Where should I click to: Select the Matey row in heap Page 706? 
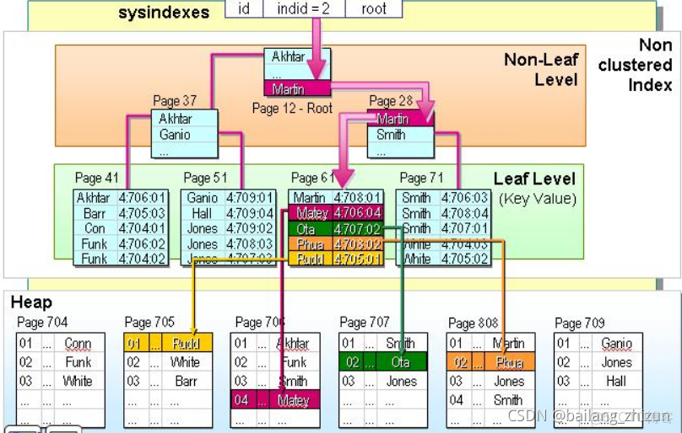coord(275,399)
